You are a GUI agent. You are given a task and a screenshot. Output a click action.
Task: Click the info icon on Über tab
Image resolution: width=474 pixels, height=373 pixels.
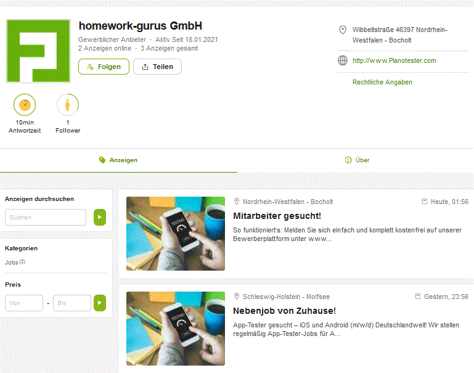(348, 160)
